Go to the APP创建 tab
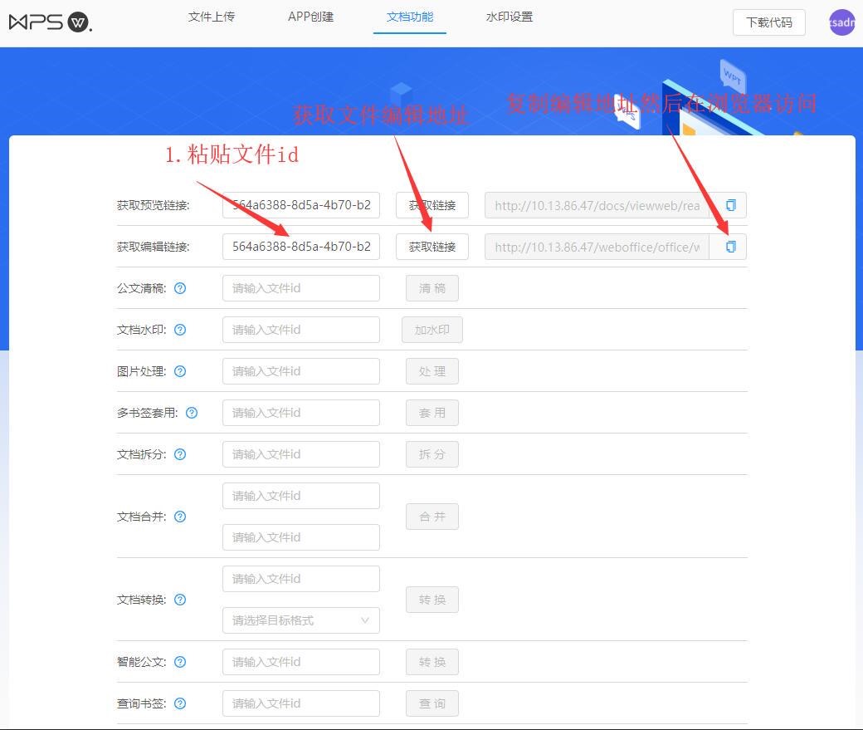 click(x=310, y=17)
